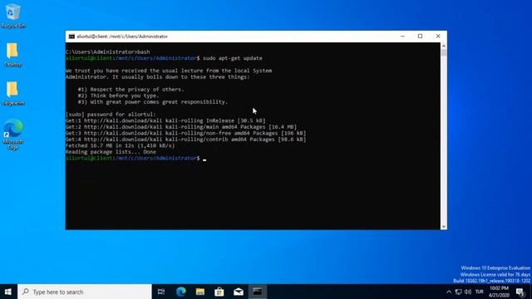Click the 'Get:2' main amd64 Packages line

coord(181,127)
